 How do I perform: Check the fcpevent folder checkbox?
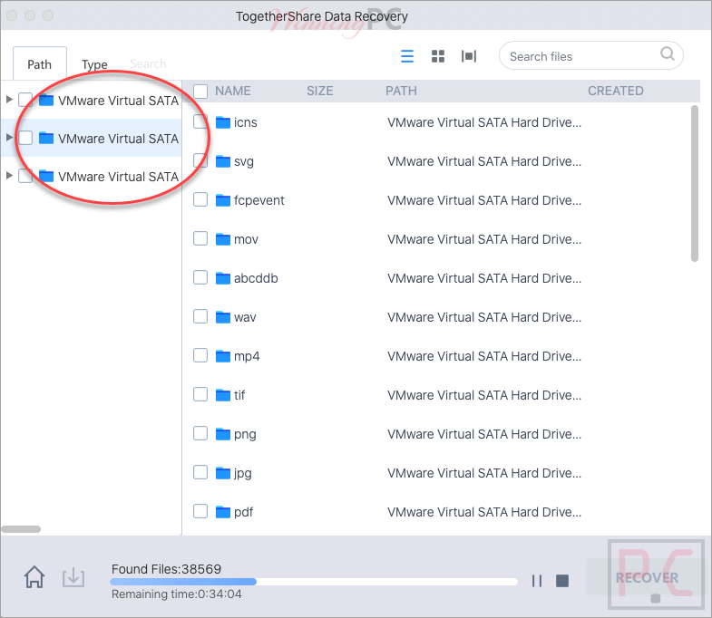click(200, 199)
